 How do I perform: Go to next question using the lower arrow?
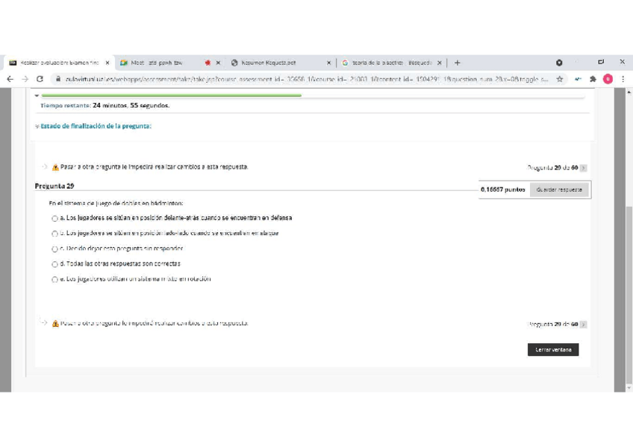pyautogui.click(x=583, y=324)
